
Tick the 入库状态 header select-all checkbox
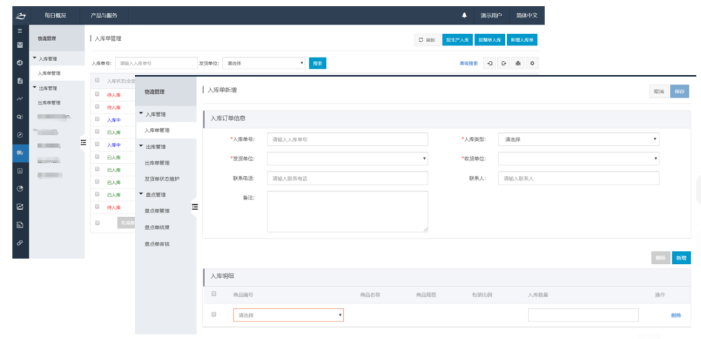[97, 80]
